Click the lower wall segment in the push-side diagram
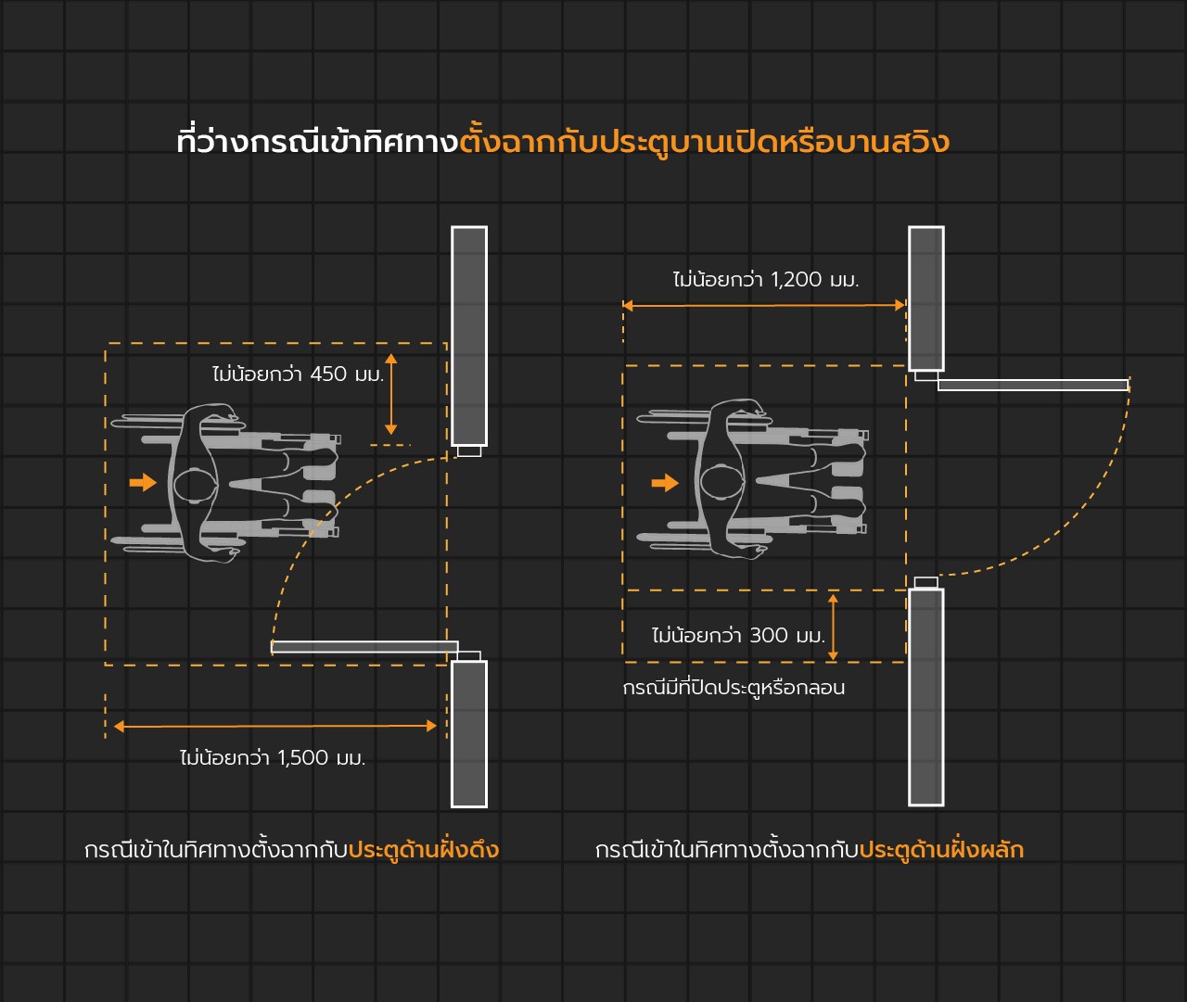1187x1002 pixels. click(x=926, y=697)
